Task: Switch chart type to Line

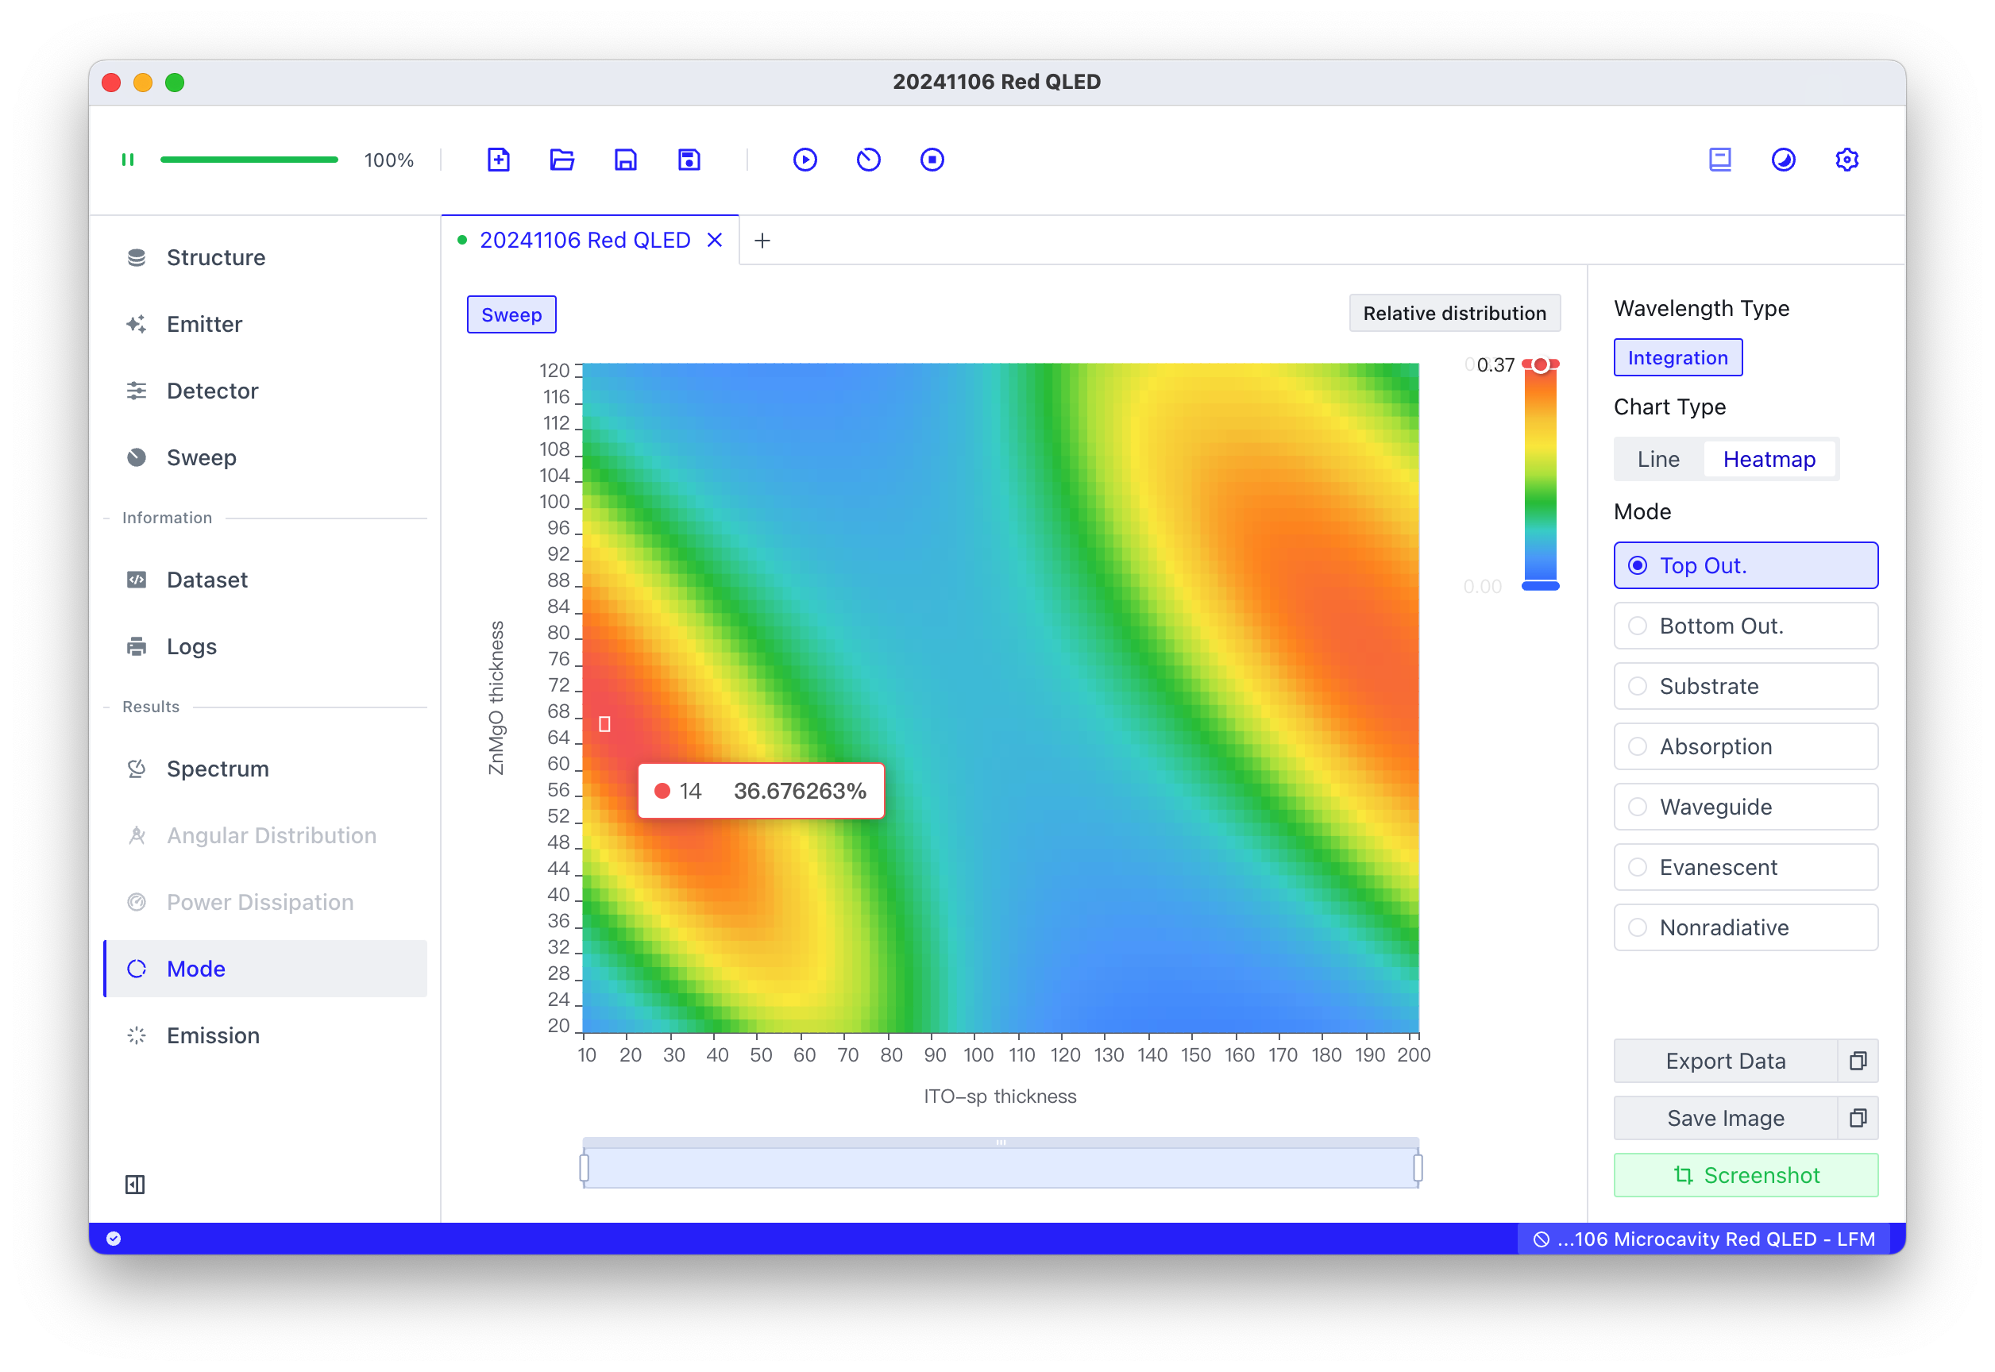Action: click(x=1659, y=460)
